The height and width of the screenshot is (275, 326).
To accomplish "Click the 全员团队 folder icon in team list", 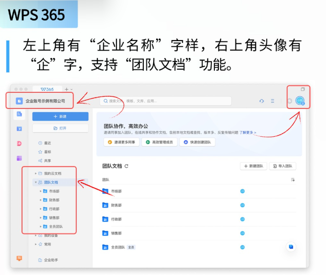I will click(x=105, y=247).
